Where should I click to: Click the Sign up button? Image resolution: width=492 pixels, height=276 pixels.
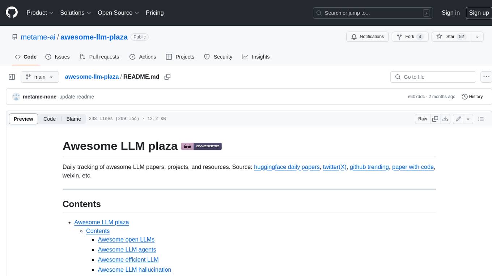click(x=479, y=13)
